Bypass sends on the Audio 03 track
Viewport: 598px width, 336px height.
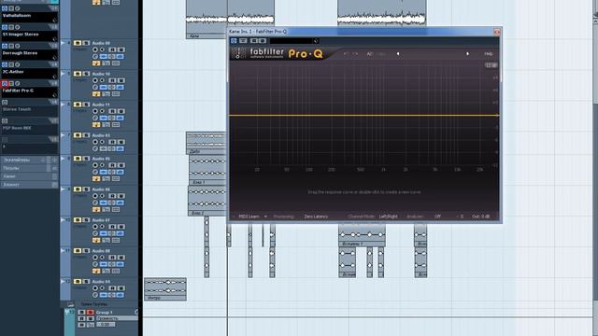(121, 149)
